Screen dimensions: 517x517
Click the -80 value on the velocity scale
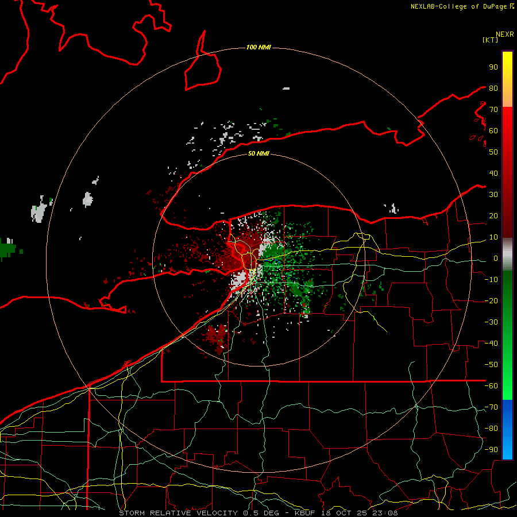tap(491, 429)
